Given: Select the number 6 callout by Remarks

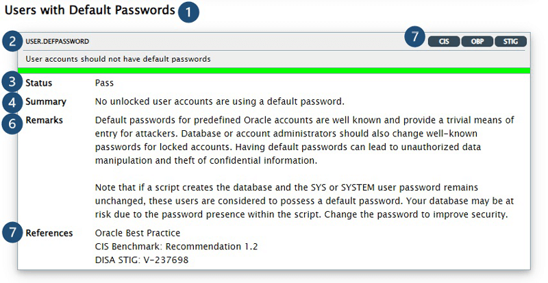Looking at the screenshot, I should (12, 123).
